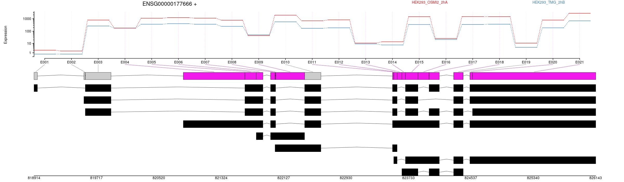Image resolution: width=624 pixels, height=182 pixels.
Task: Click exon label E005
Action: [x=152, y=62]
